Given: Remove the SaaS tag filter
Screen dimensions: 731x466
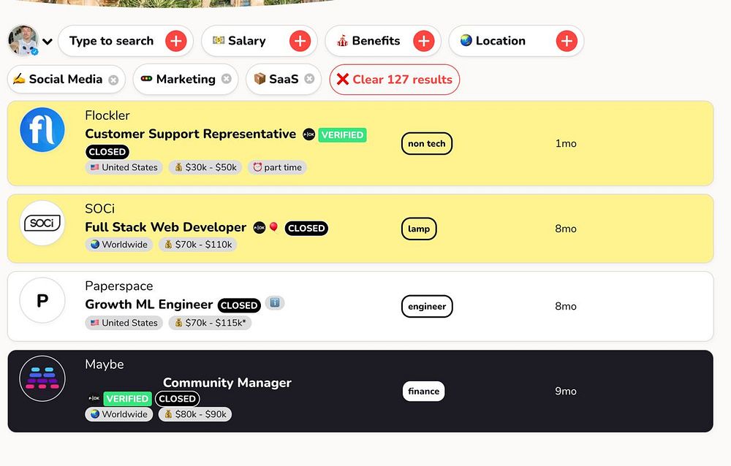Looking at the screenshot, I should 309,79.
